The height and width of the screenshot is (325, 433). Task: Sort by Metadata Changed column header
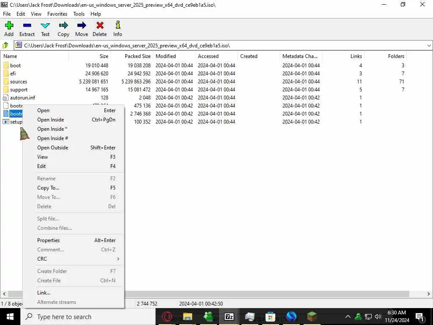click(x=301, y=56)
